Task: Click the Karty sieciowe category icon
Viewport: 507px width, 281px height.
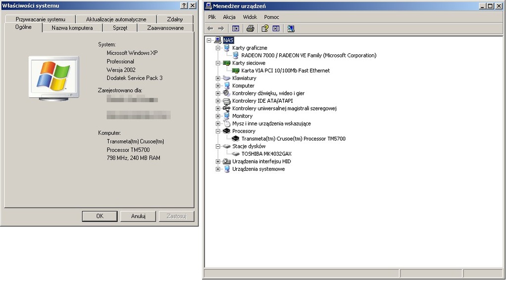Action: pyautogui.click(x=227, y=63)
